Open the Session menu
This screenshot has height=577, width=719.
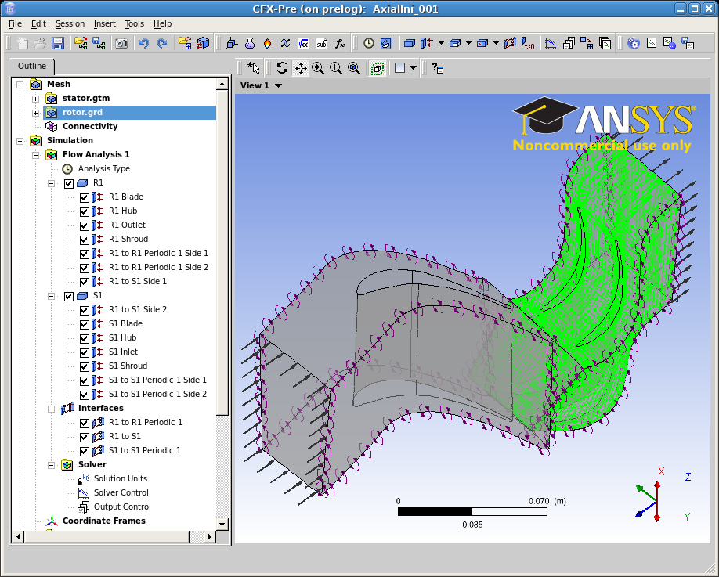[x=70, y=23]
